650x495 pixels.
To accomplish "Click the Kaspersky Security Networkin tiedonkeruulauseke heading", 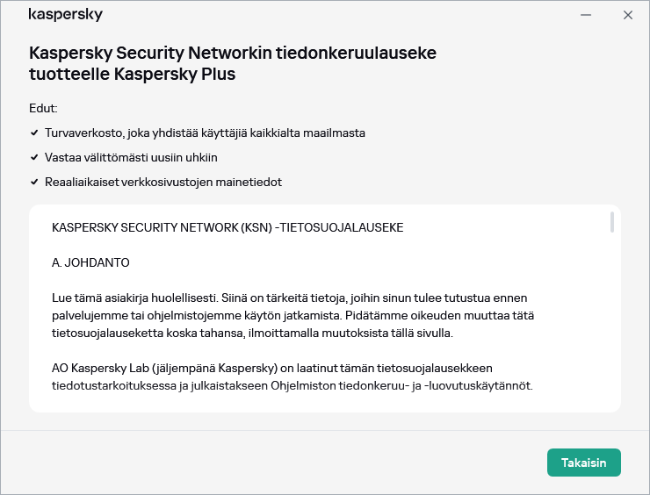I will pyautogui.click(x=233, y=53).
